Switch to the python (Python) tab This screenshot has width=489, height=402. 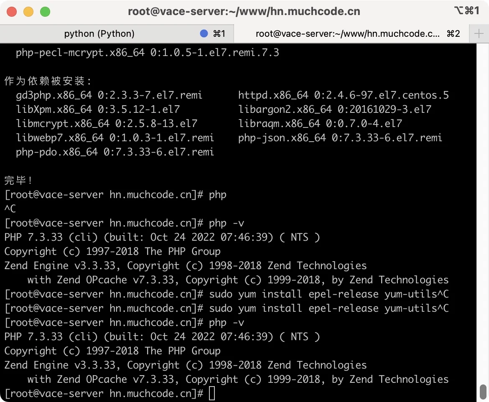click(117, 34)
